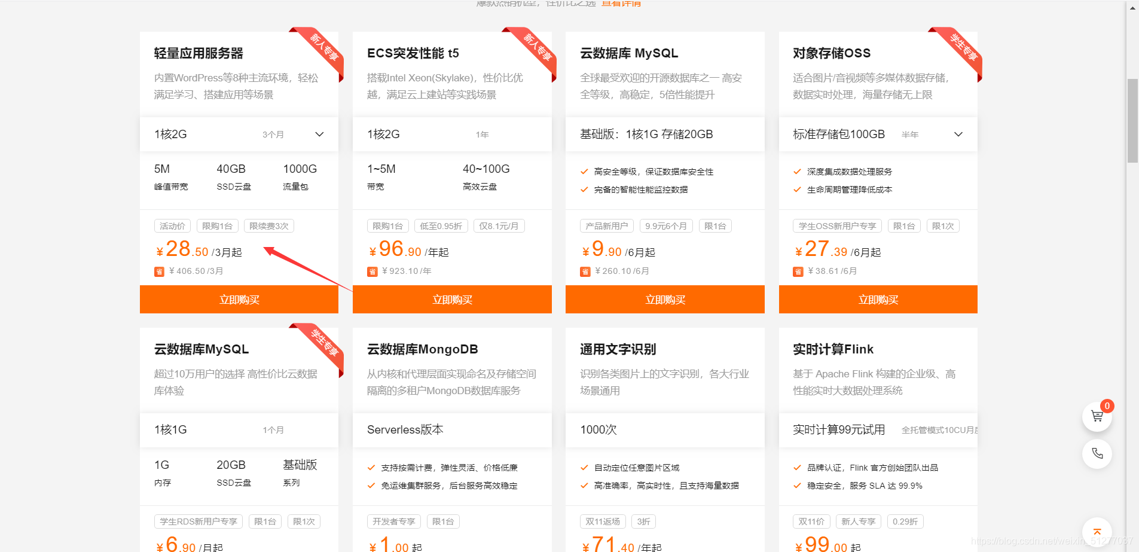Screen dimensions: 1139x552
Task: Click savings badge icon beside ¥406.50 /3月
Action: [159, 272]
